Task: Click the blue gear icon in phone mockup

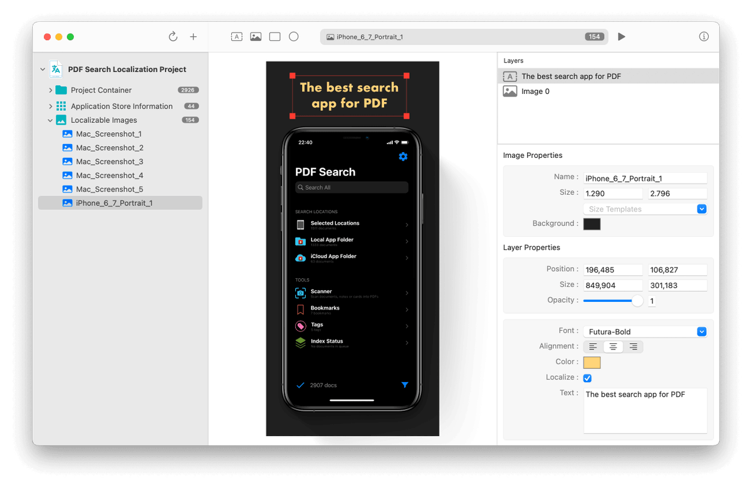Action: click(403, 157)
